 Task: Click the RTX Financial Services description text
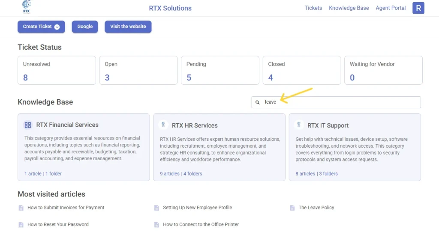coord(82,149)
